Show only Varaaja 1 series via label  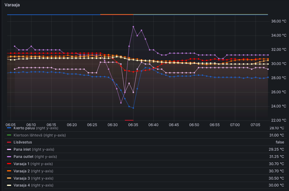pos(22,164)
